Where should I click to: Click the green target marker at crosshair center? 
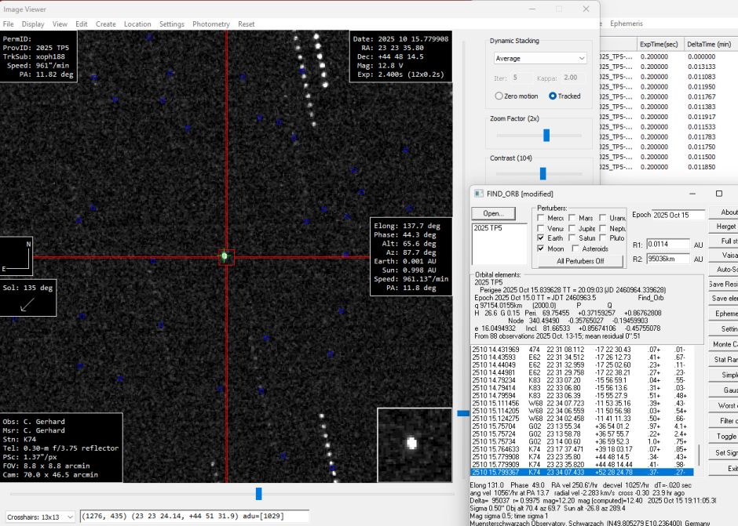[226, 256]
